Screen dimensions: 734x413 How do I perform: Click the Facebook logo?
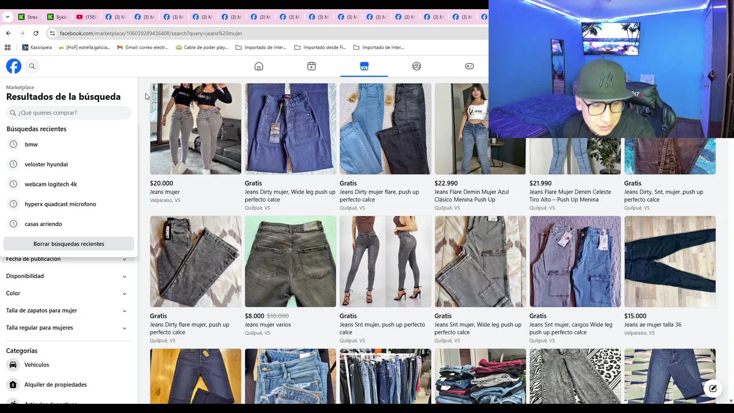14,66
